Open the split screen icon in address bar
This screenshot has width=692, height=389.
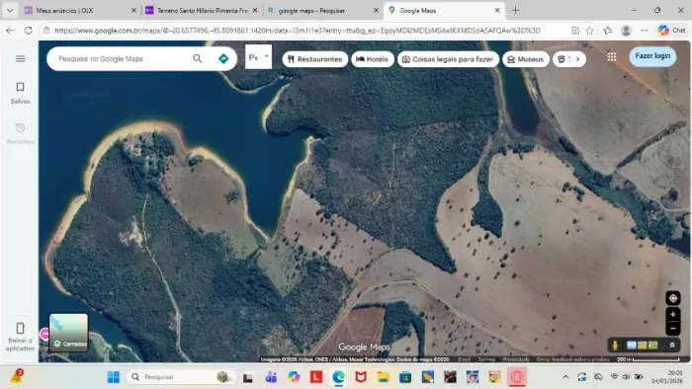(575, 31)
